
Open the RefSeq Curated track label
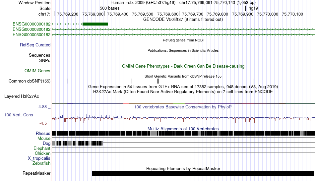coord(35,45)
